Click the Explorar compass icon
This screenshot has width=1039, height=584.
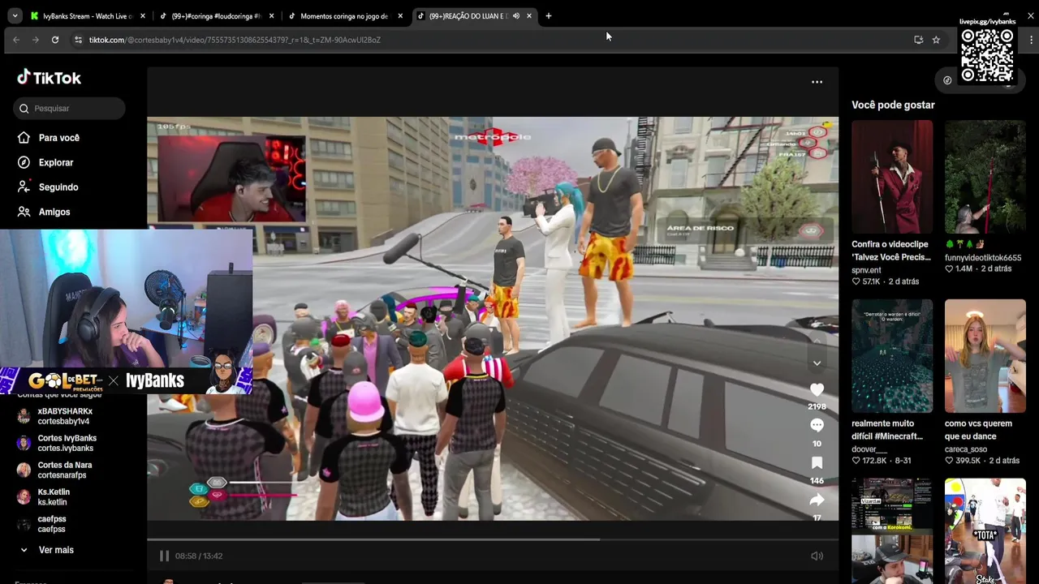[24, 162]
